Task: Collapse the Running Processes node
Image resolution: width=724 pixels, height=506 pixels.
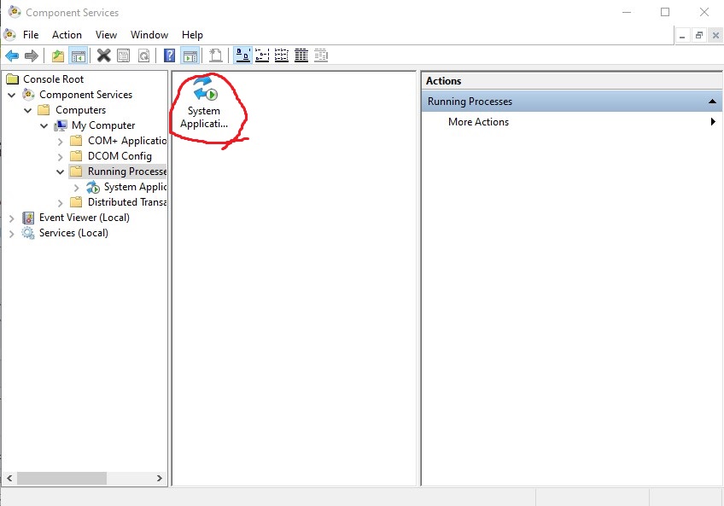Action: (x=60, y=172)
